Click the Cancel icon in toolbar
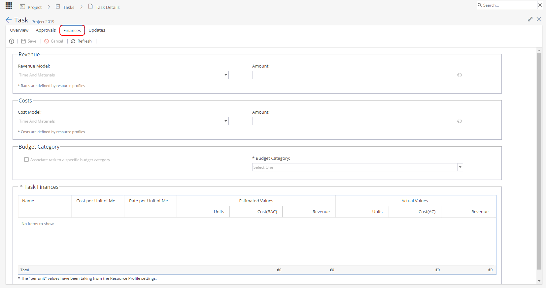Image resolution: width=546 pixels, height=288 pixels. (x=47, y=41)
